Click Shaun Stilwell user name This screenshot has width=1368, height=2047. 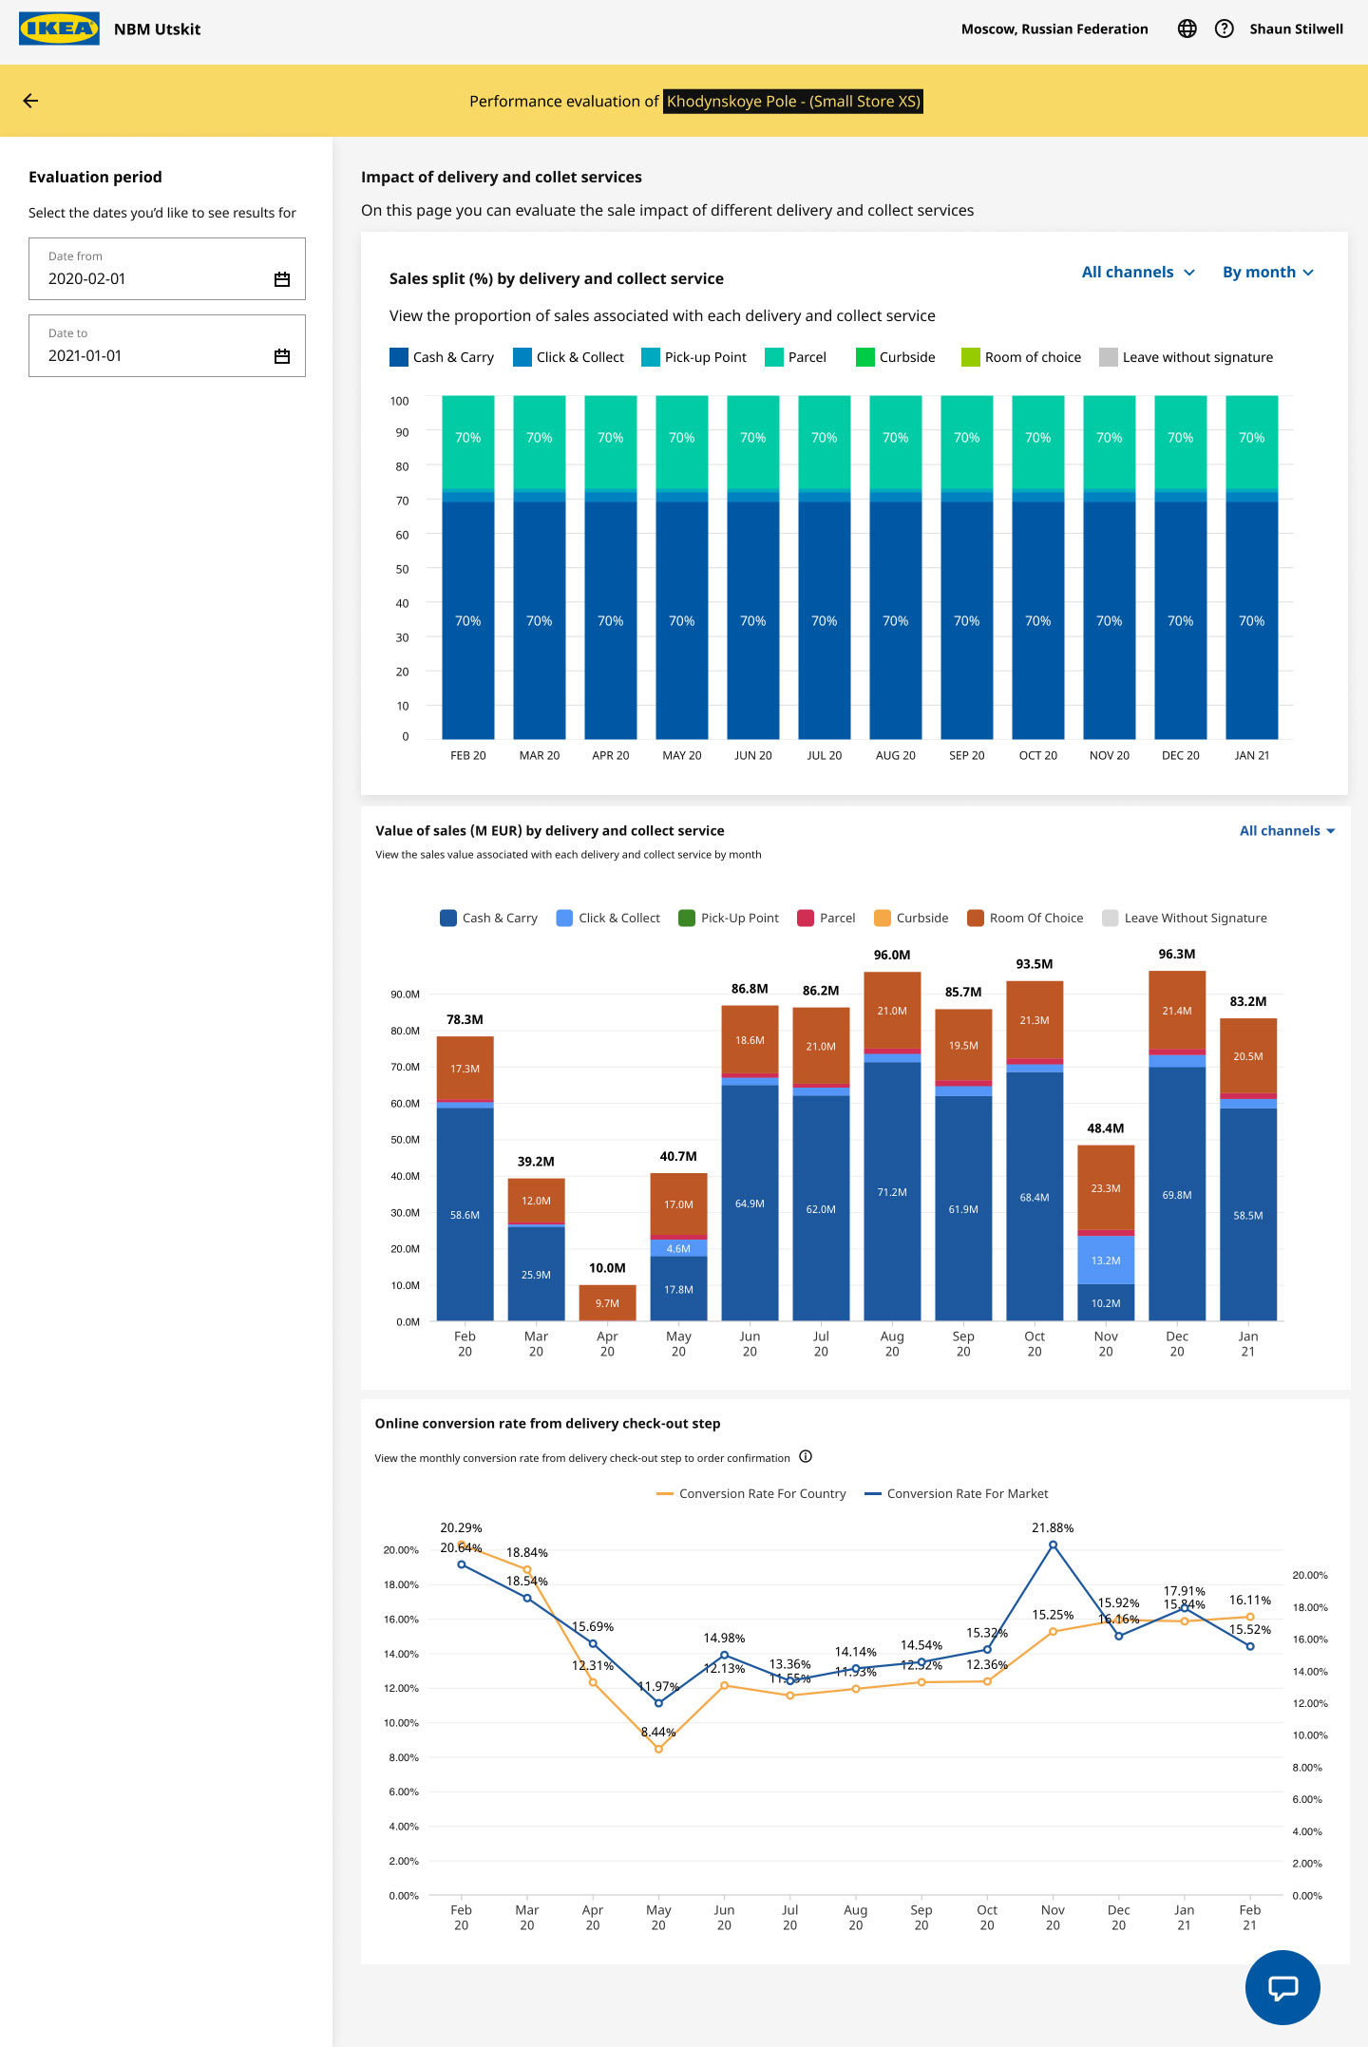coord(1296,28)
